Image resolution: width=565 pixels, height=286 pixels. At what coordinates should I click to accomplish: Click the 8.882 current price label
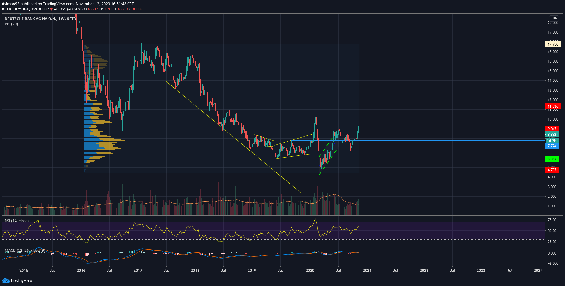tap(552, 135)
